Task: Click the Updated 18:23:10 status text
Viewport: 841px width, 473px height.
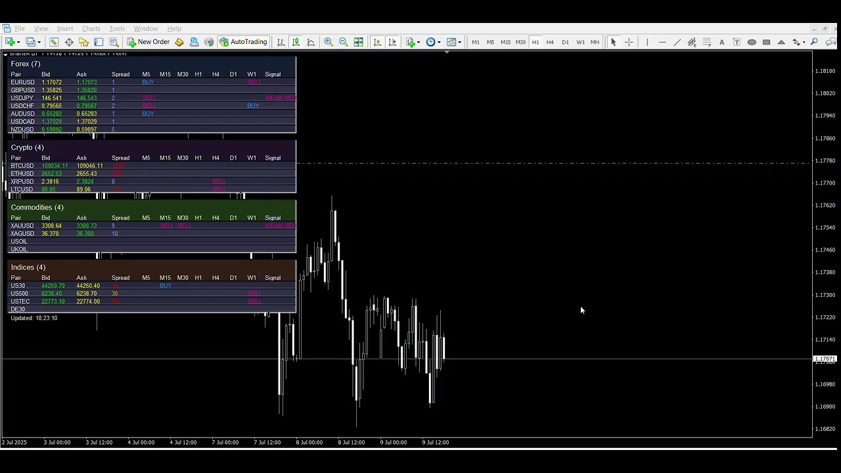Action: [34, 318]
